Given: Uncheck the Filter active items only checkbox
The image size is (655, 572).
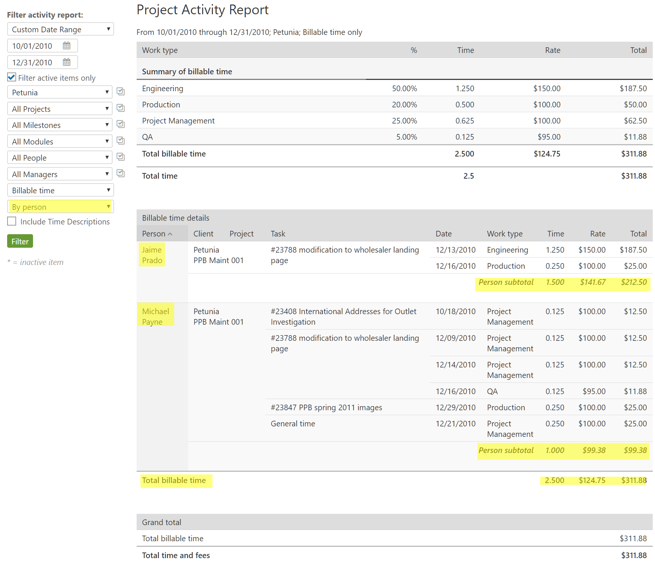Looking at the screenshot, I should click(12, 77).
